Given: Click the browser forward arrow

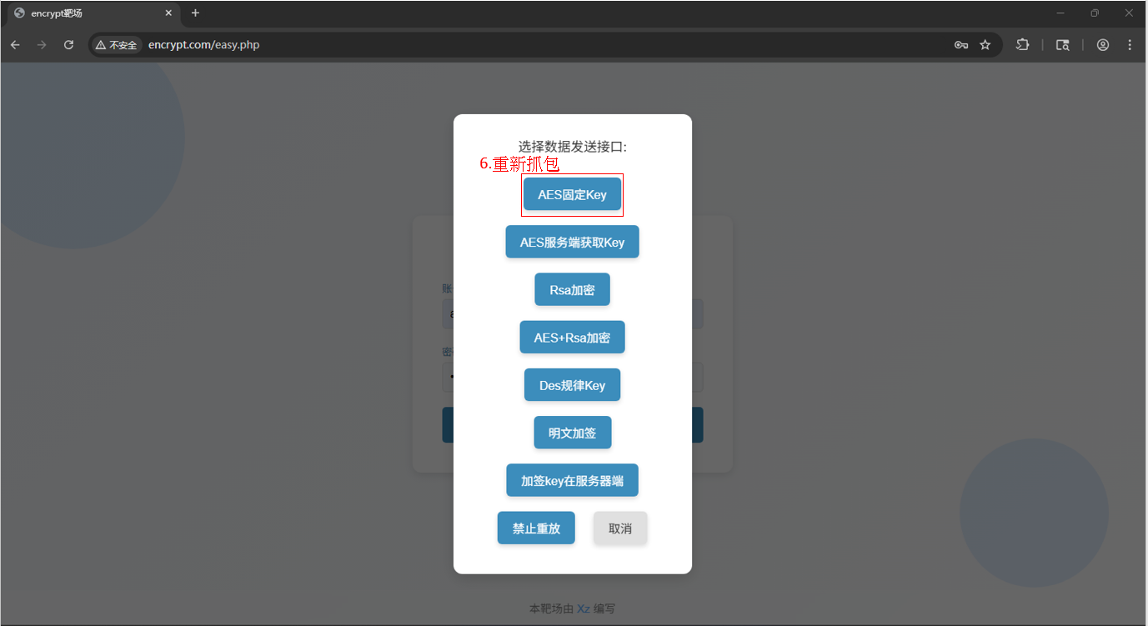Looking at the screenshot, I should coord(42,45).
